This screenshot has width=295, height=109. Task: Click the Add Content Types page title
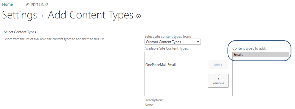[91, 15]
